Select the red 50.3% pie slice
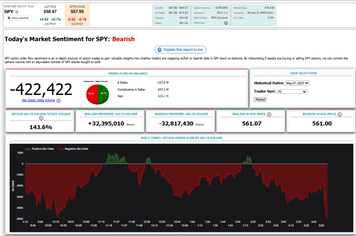This screenshot has width=356, height=236. [x=92, y=94]
